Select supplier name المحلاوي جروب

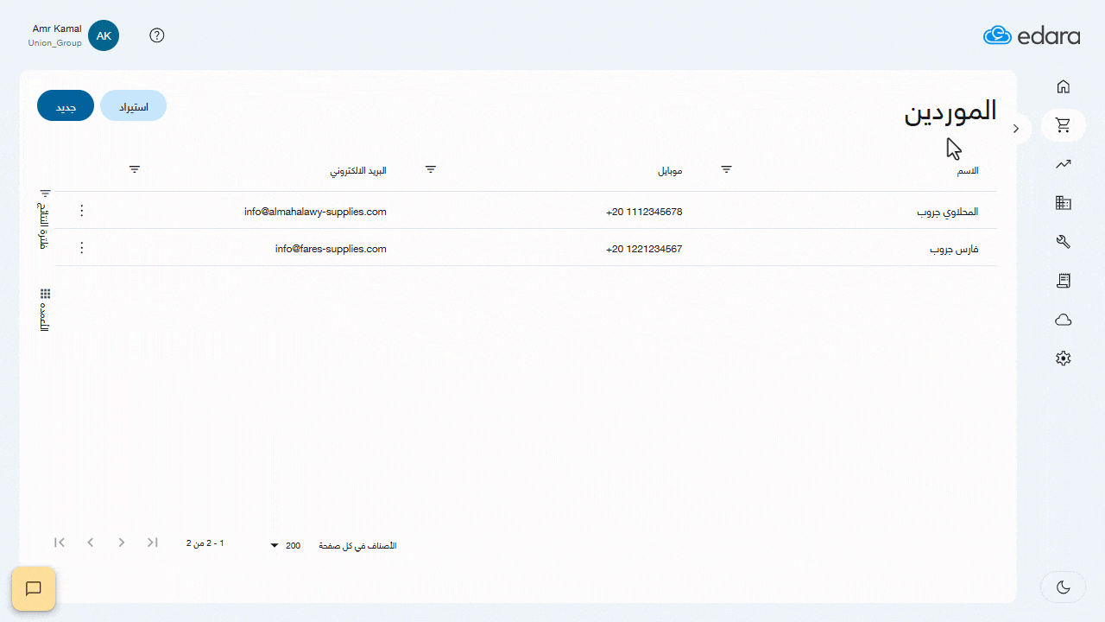pos(947,212)
